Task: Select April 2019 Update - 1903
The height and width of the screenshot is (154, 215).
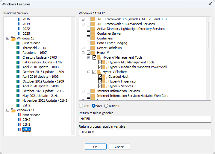Action: pos(40,77)
